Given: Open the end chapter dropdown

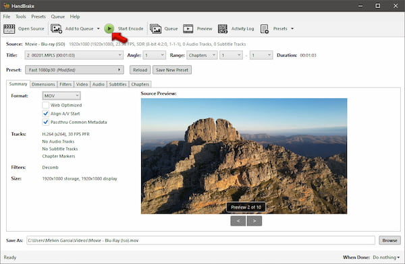Looking at the screenshot, I should click(261, 55).
